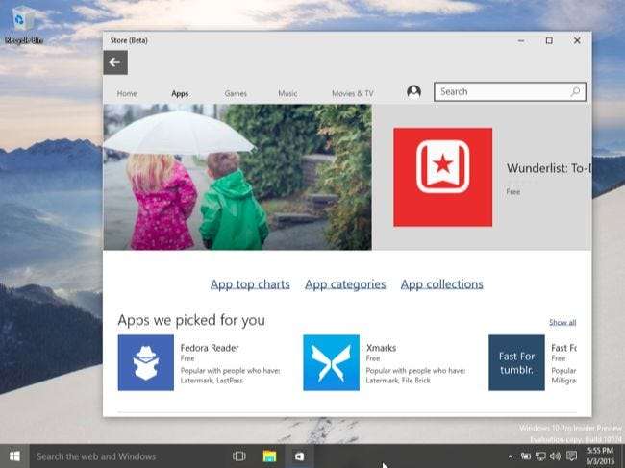The height and width of the screenshot is (468, 625).
Task: Click the back arrow button in Store
Action: tap(115, 62)
